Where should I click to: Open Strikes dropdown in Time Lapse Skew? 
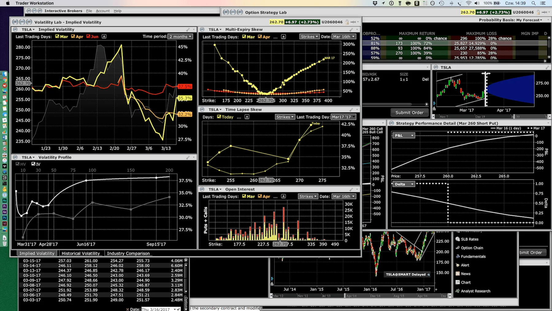[x=285, y=117]
